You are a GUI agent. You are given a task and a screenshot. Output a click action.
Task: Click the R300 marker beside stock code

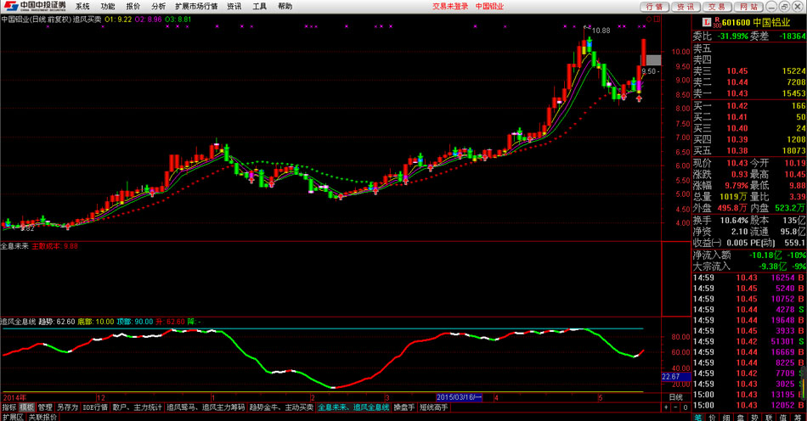716,23
